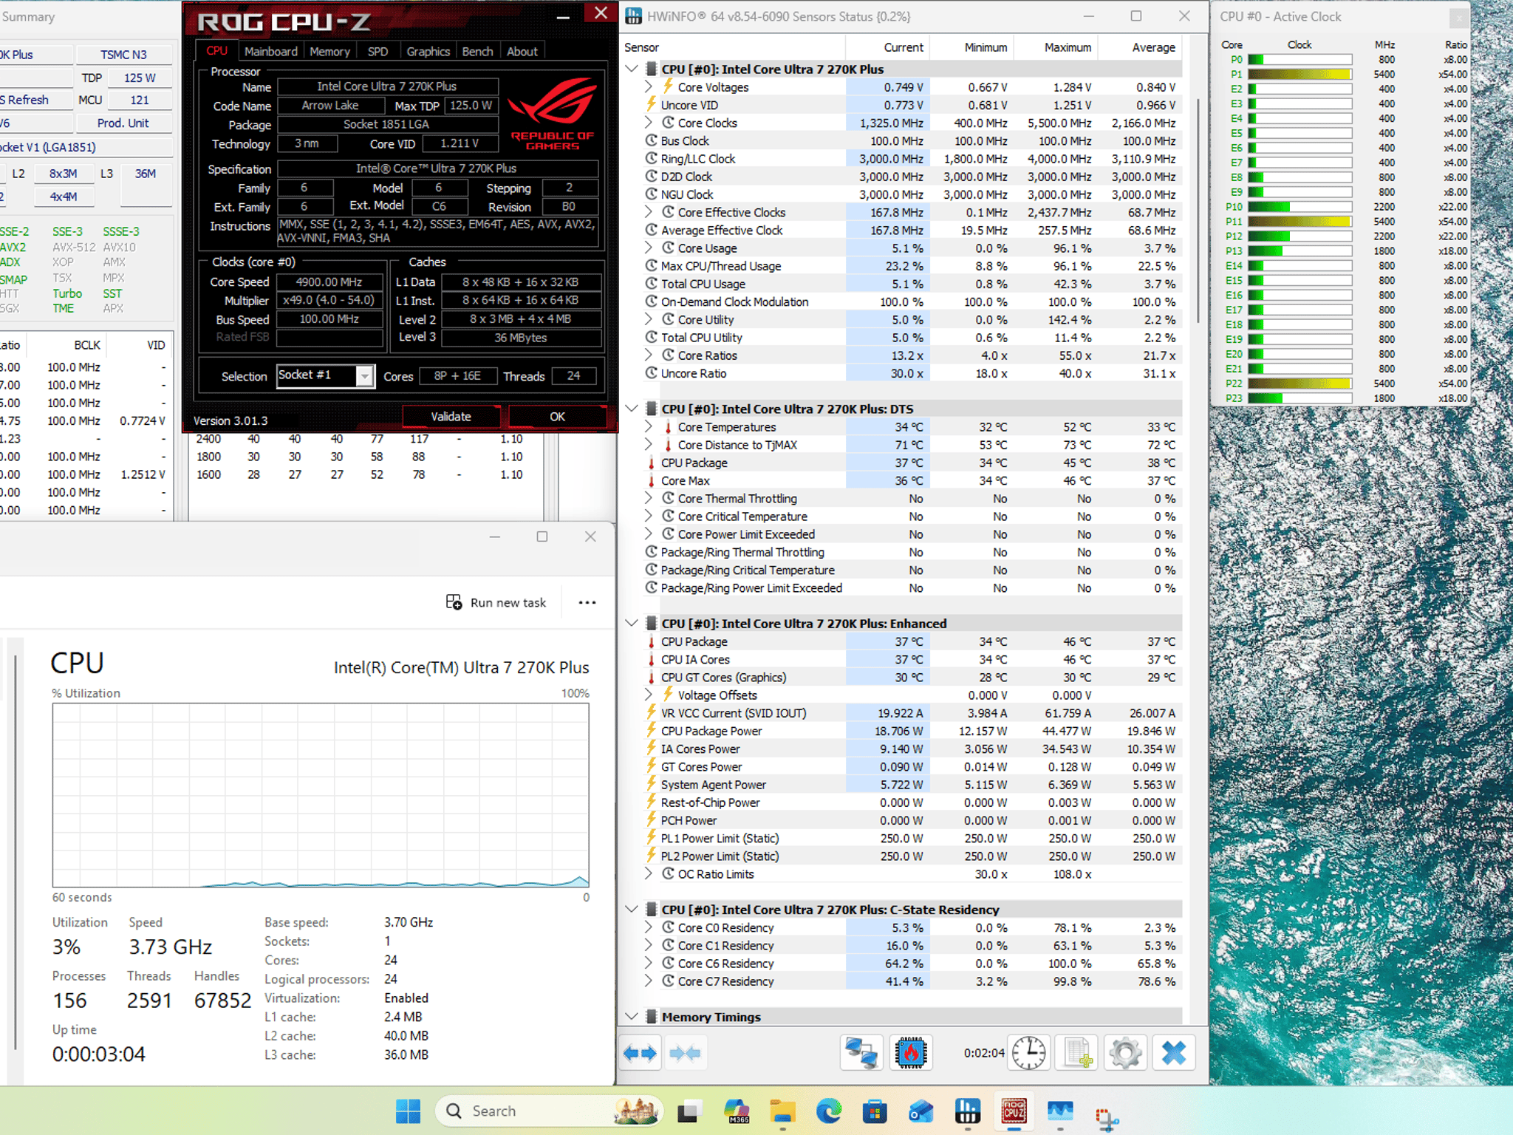Start HWiNFO logging with sheet-plus icon
Viewport: 1513px width, 1135px height.
1077,1053
